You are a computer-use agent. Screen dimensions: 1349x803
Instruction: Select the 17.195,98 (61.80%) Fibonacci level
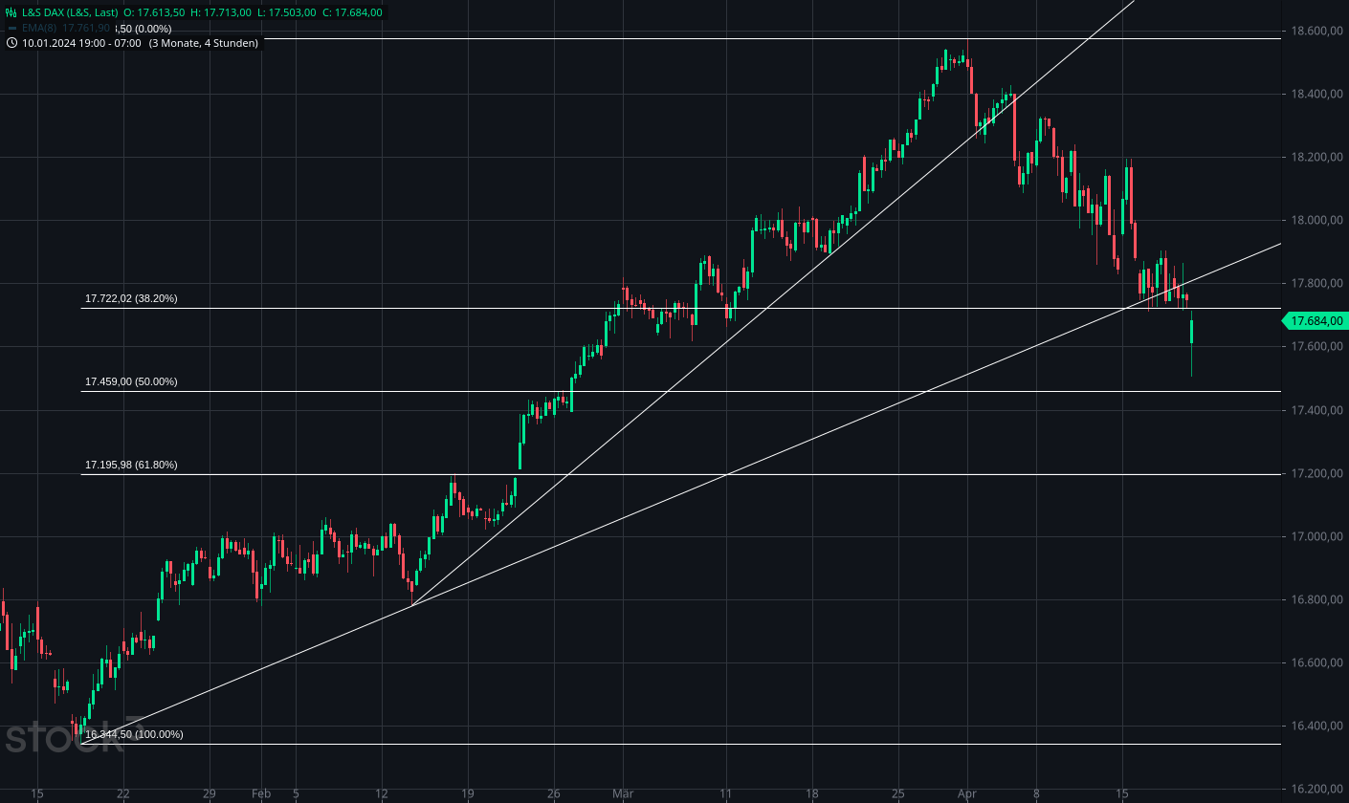(x=130, y=465)
